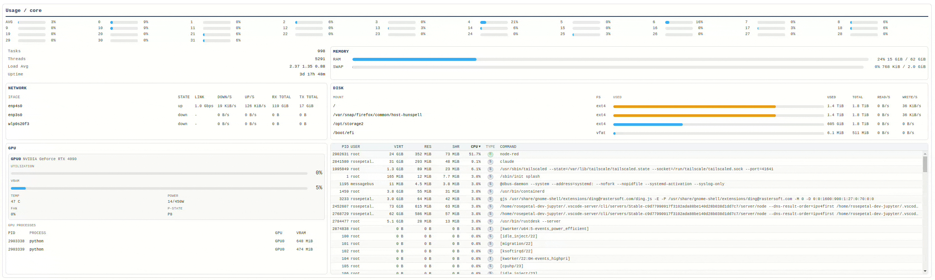Click the state badge of the dbus-daemon process
935x280 pixels.
490,184
